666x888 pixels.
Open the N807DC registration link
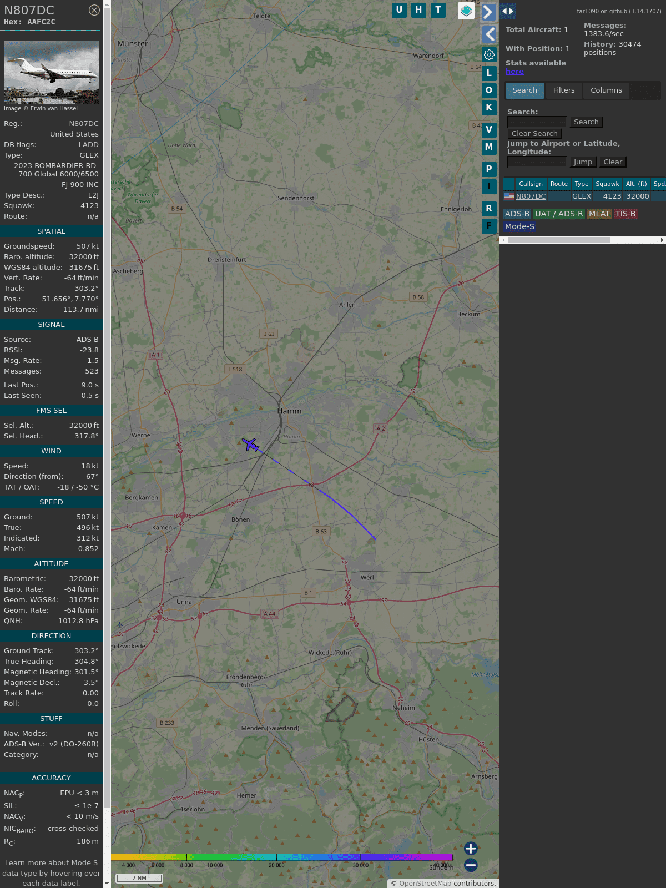tap(84, 124)
